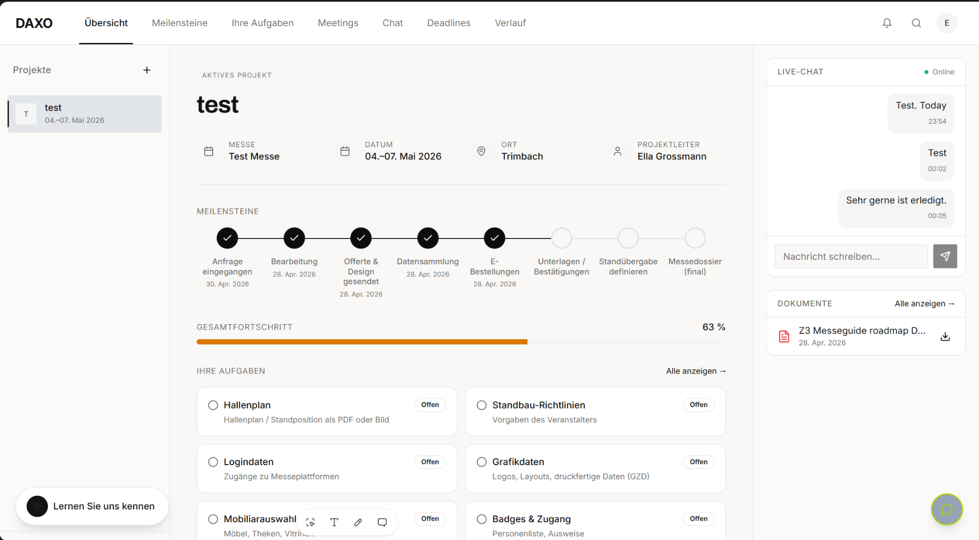This screenshot has height=540, width=979.
Task: Switch to the Chat tab
Action: point(393,23)
